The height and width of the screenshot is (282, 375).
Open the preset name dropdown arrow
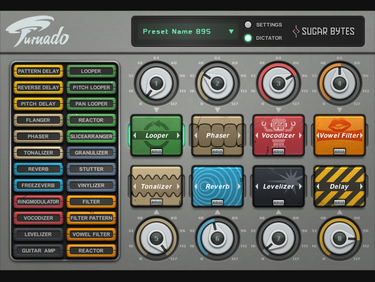tap(231, 32)
